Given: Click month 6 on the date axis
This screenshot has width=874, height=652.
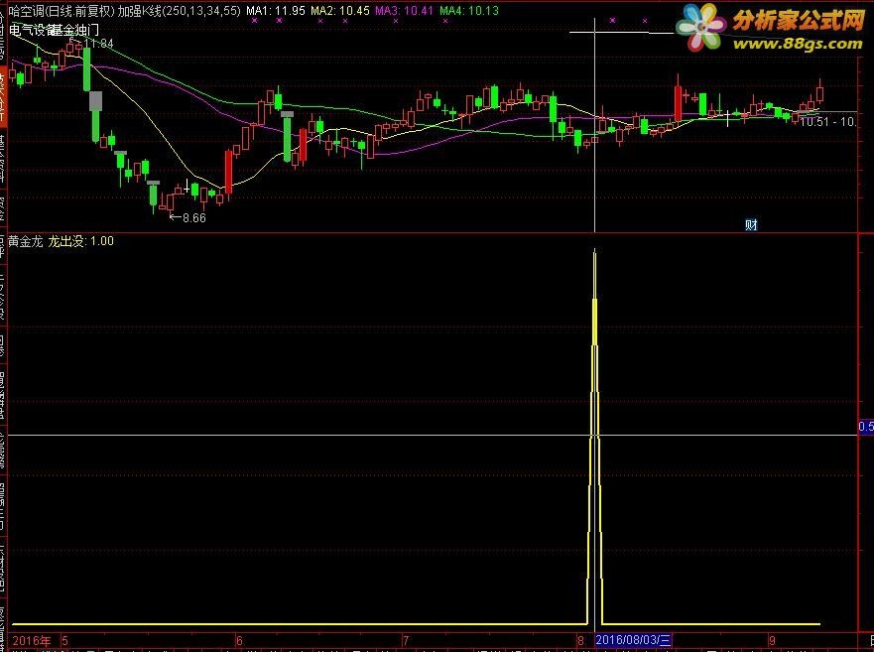Looking at the screenshot, I should click(x=240, y=641).
